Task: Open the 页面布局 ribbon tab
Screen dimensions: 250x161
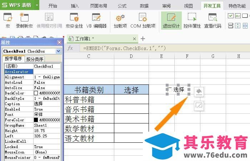Action: tap(98, 6)
